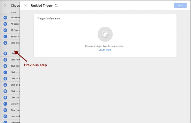Click the mouse icon of 'Click clas' row

[5, 43]
